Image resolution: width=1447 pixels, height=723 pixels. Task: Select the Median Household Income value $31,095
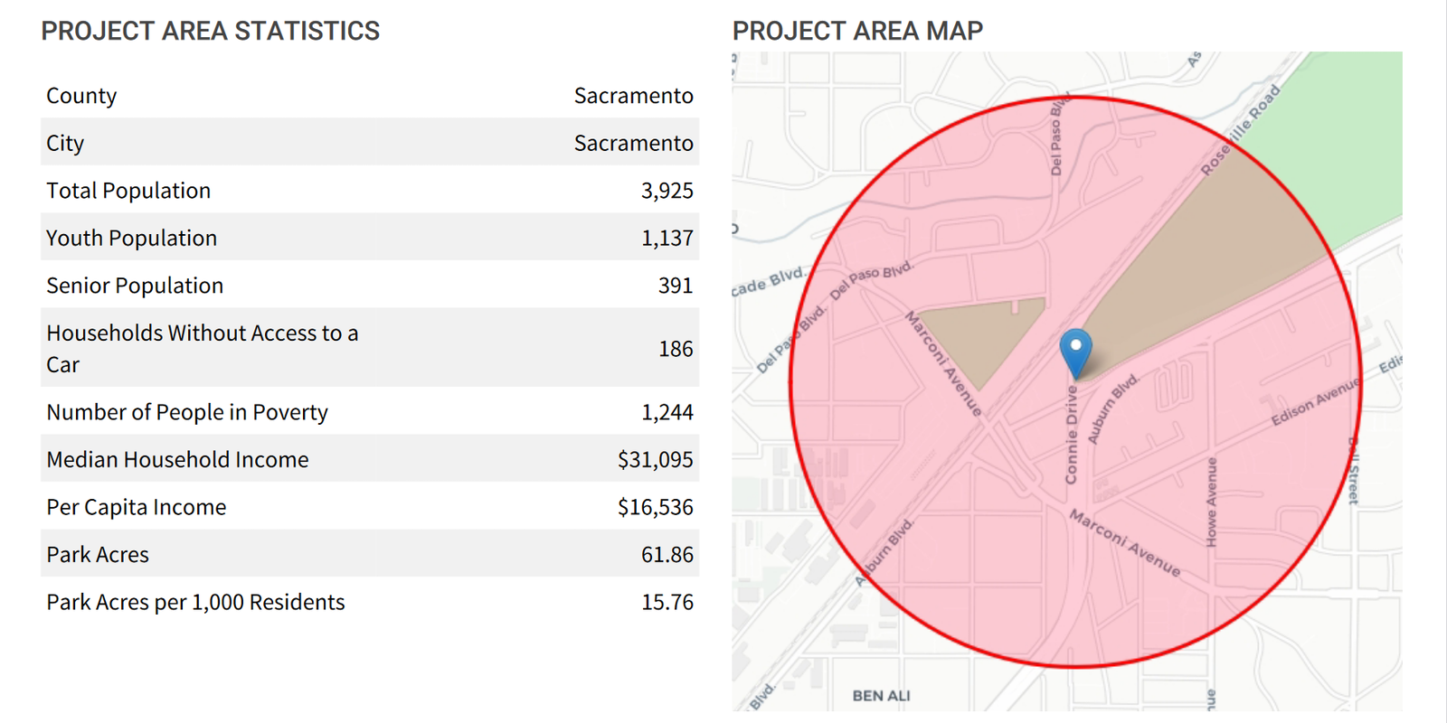(655, 459)
